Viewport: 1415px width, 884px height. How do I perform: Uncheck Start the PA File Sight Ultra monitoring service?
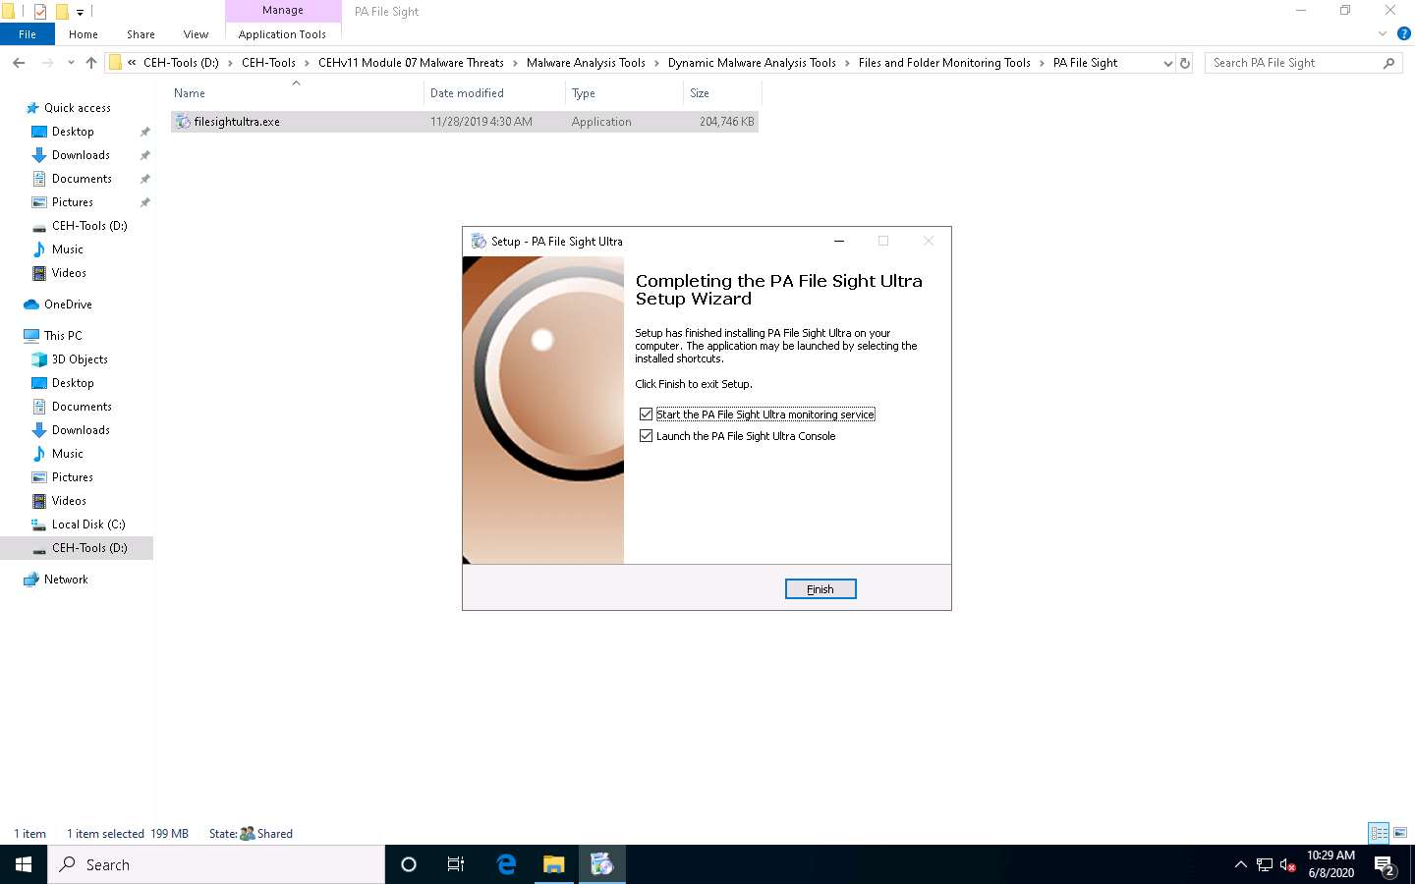pos(646,414)
